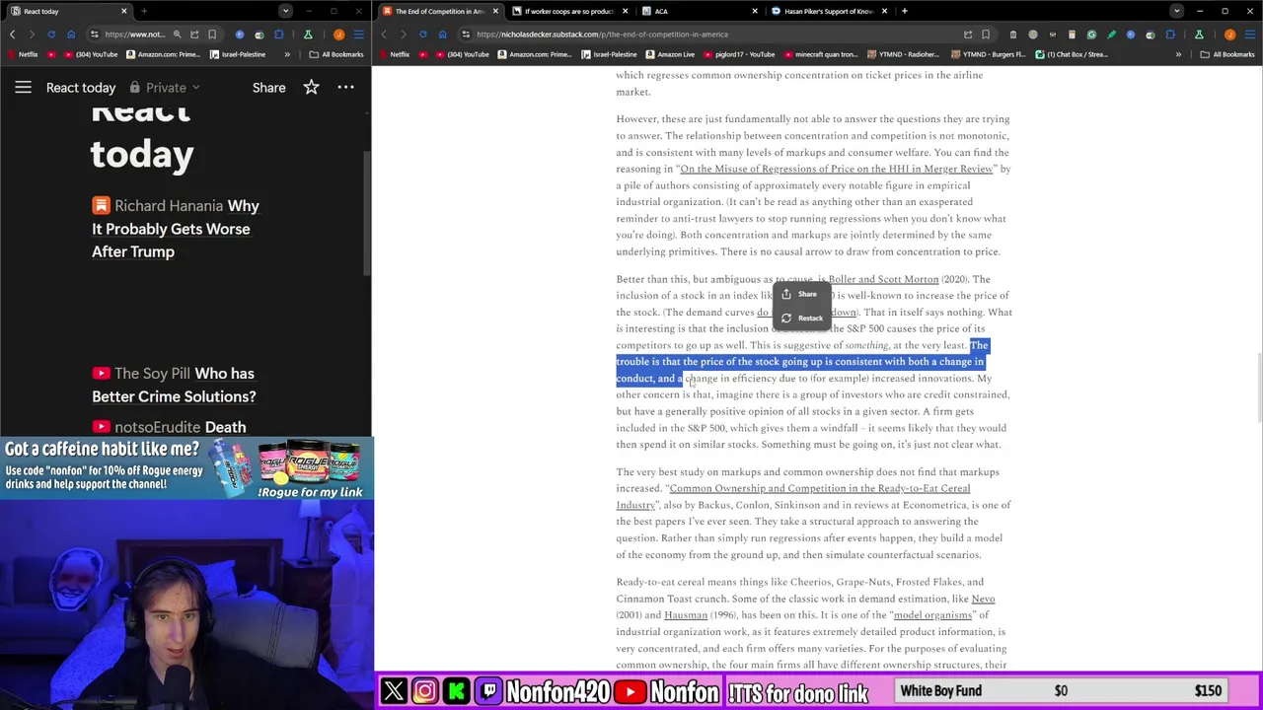Open the Nevo reference link
Screen dimensions: 1263x710
(x=983, y=599)
